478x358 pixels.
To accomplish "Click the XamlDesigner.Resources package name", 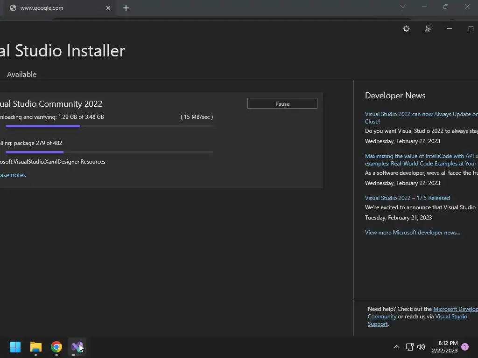I will (x=53, y=162).
